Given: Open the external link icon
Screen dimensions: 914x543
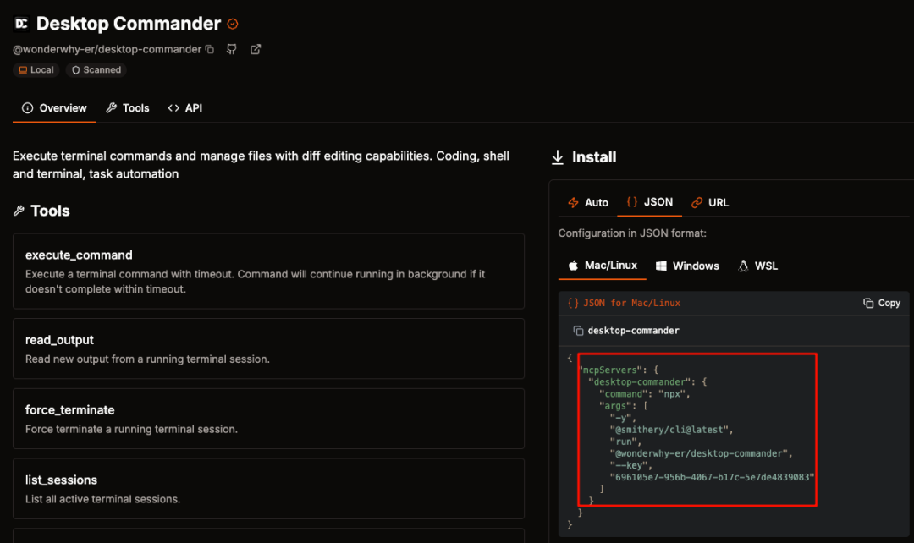Looking at the screenshot, I should [x=256, y=50].
